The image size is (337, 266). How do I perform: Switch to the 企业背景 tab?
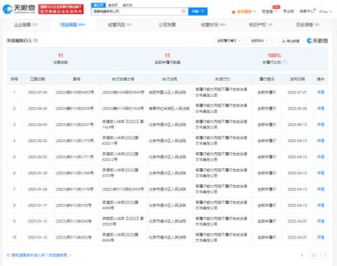[x=26, y=25]
